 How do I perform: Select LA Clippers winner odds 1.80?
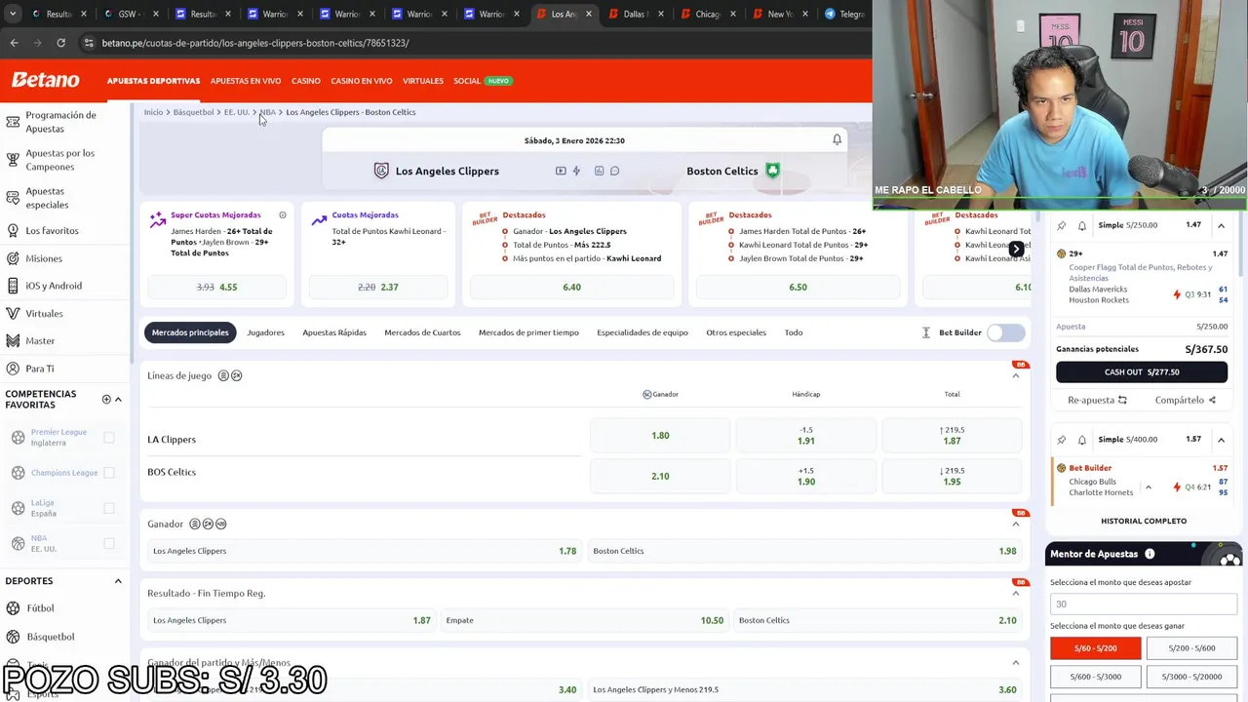[660, 436]
